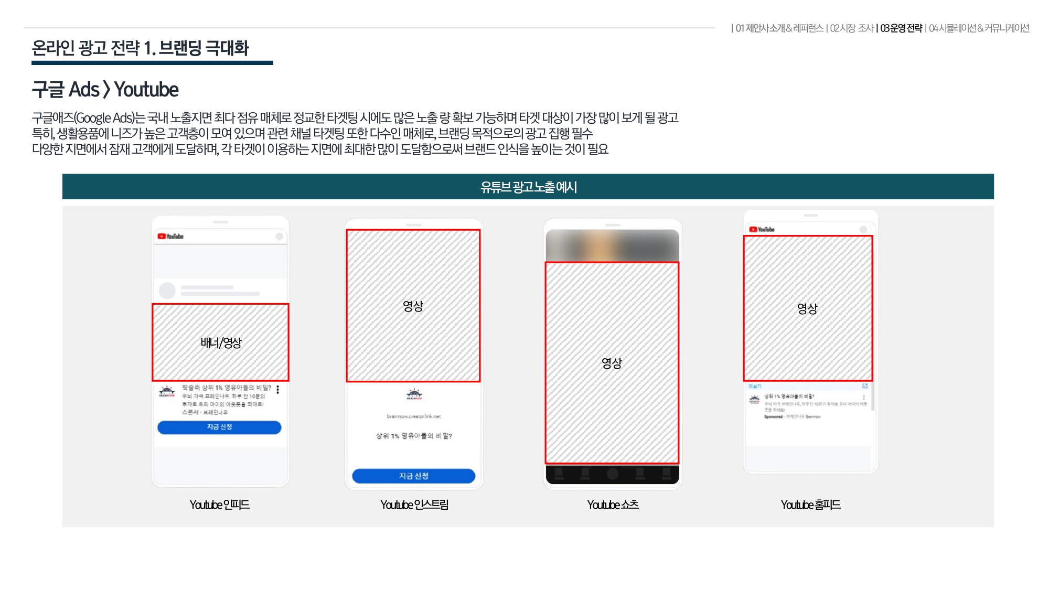The height and width of the screenshot is (590, 1049).
Task: Click 지금 신청 button in infeed mockup
Action: (x=219, y=427)
